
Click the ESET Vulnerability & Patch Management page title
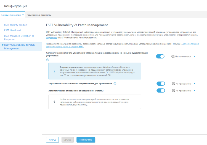(77, 25)
